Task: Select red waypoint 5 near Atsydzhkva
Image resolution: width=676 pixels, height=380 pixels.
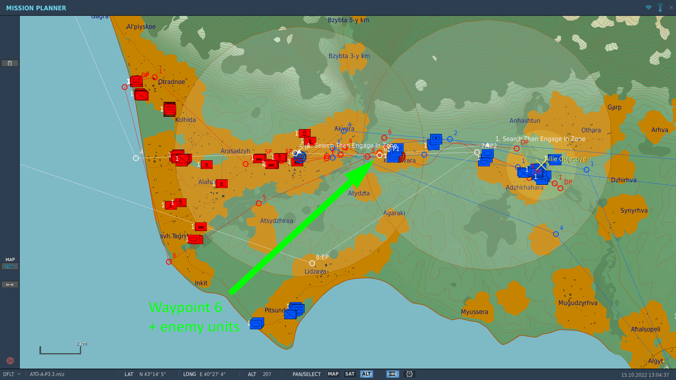Action: click(259, 203)
